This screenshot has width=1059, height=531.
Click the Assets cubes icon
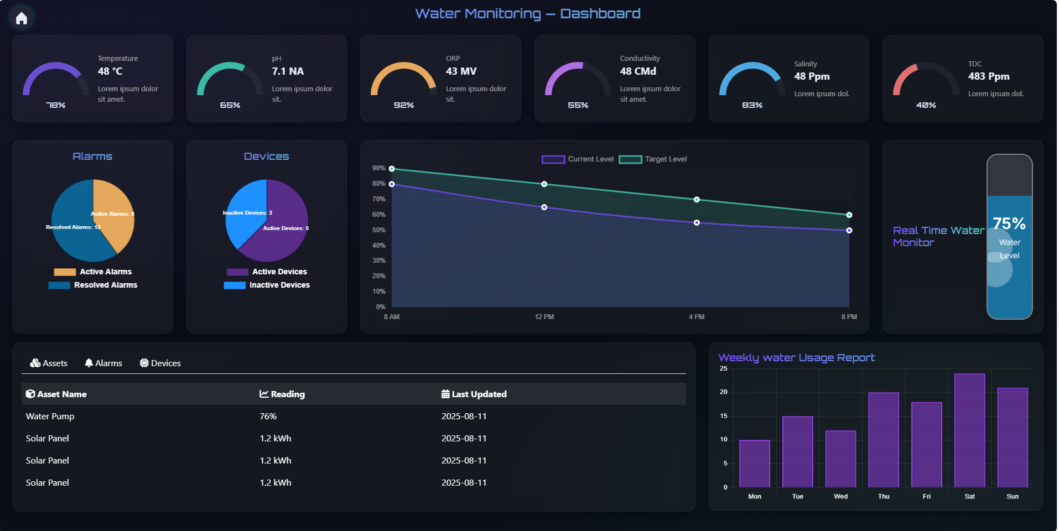pos(35,363)
